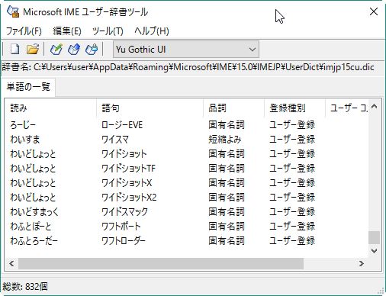
Task: Sort by the 登録種別 column header
Action: coord(294,108)
